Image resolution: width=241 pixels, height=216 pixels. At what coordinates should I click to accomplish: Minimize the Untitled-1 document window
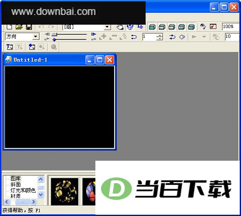click(90, 60)
